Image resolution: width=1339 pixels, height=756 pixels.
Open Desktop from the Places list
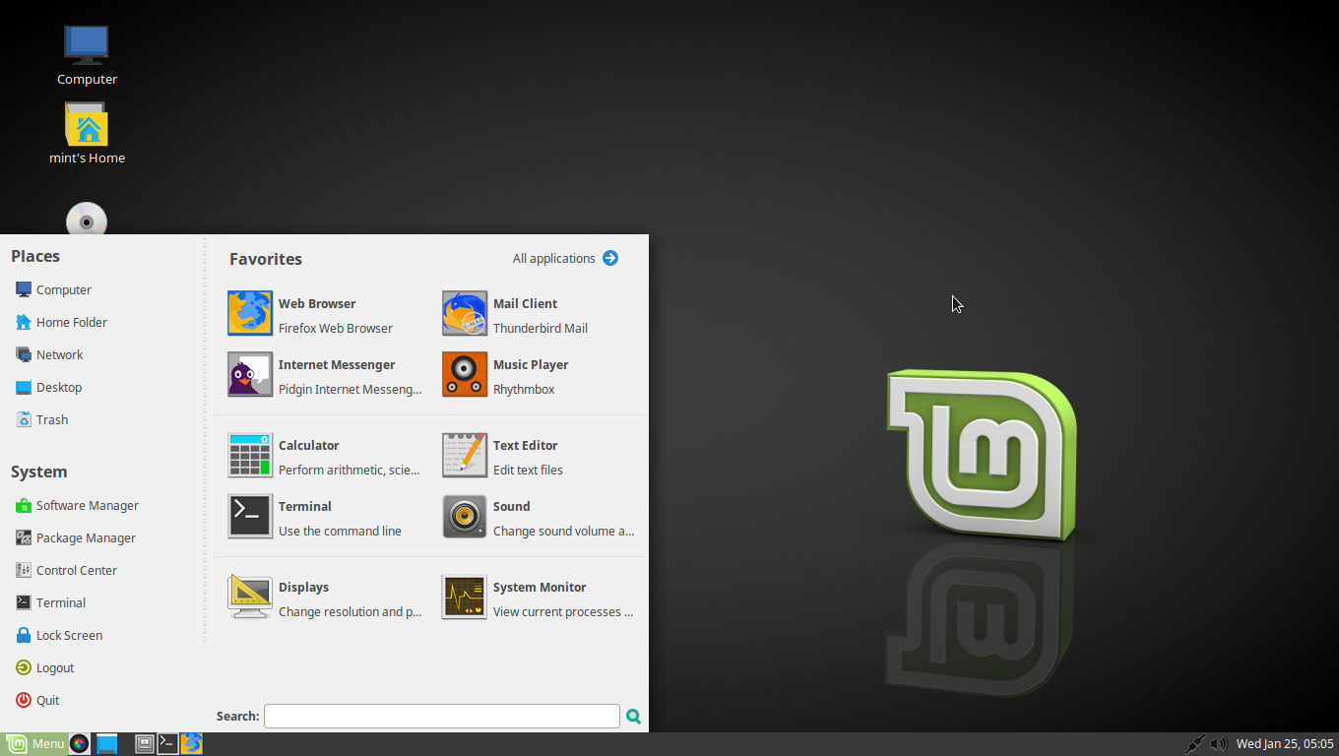(48, 387)
